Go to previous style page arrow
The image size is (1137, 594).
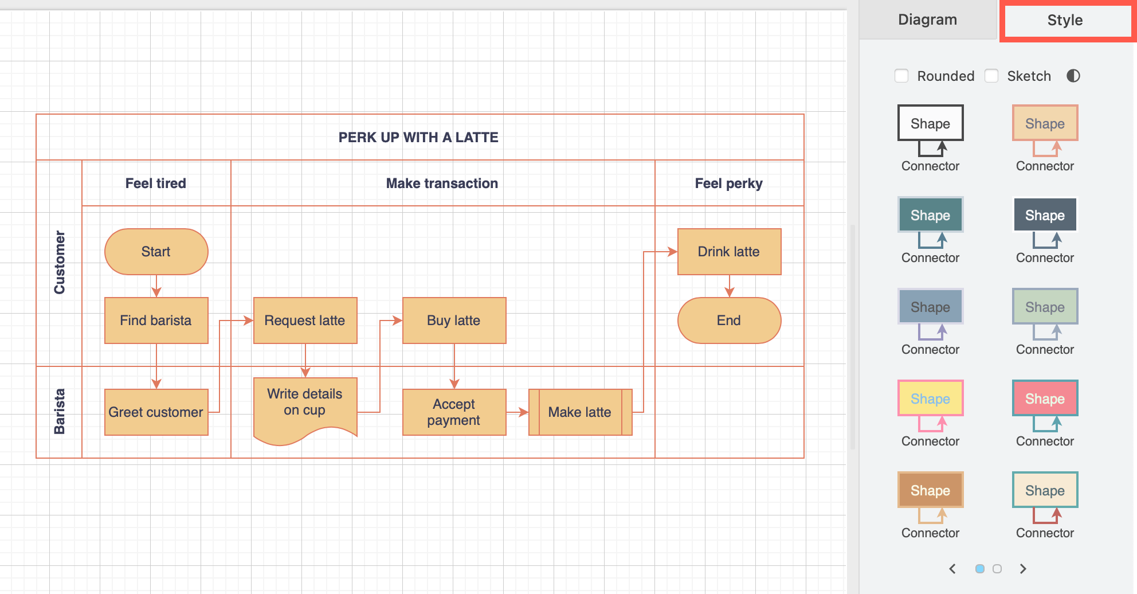[952, 569]
